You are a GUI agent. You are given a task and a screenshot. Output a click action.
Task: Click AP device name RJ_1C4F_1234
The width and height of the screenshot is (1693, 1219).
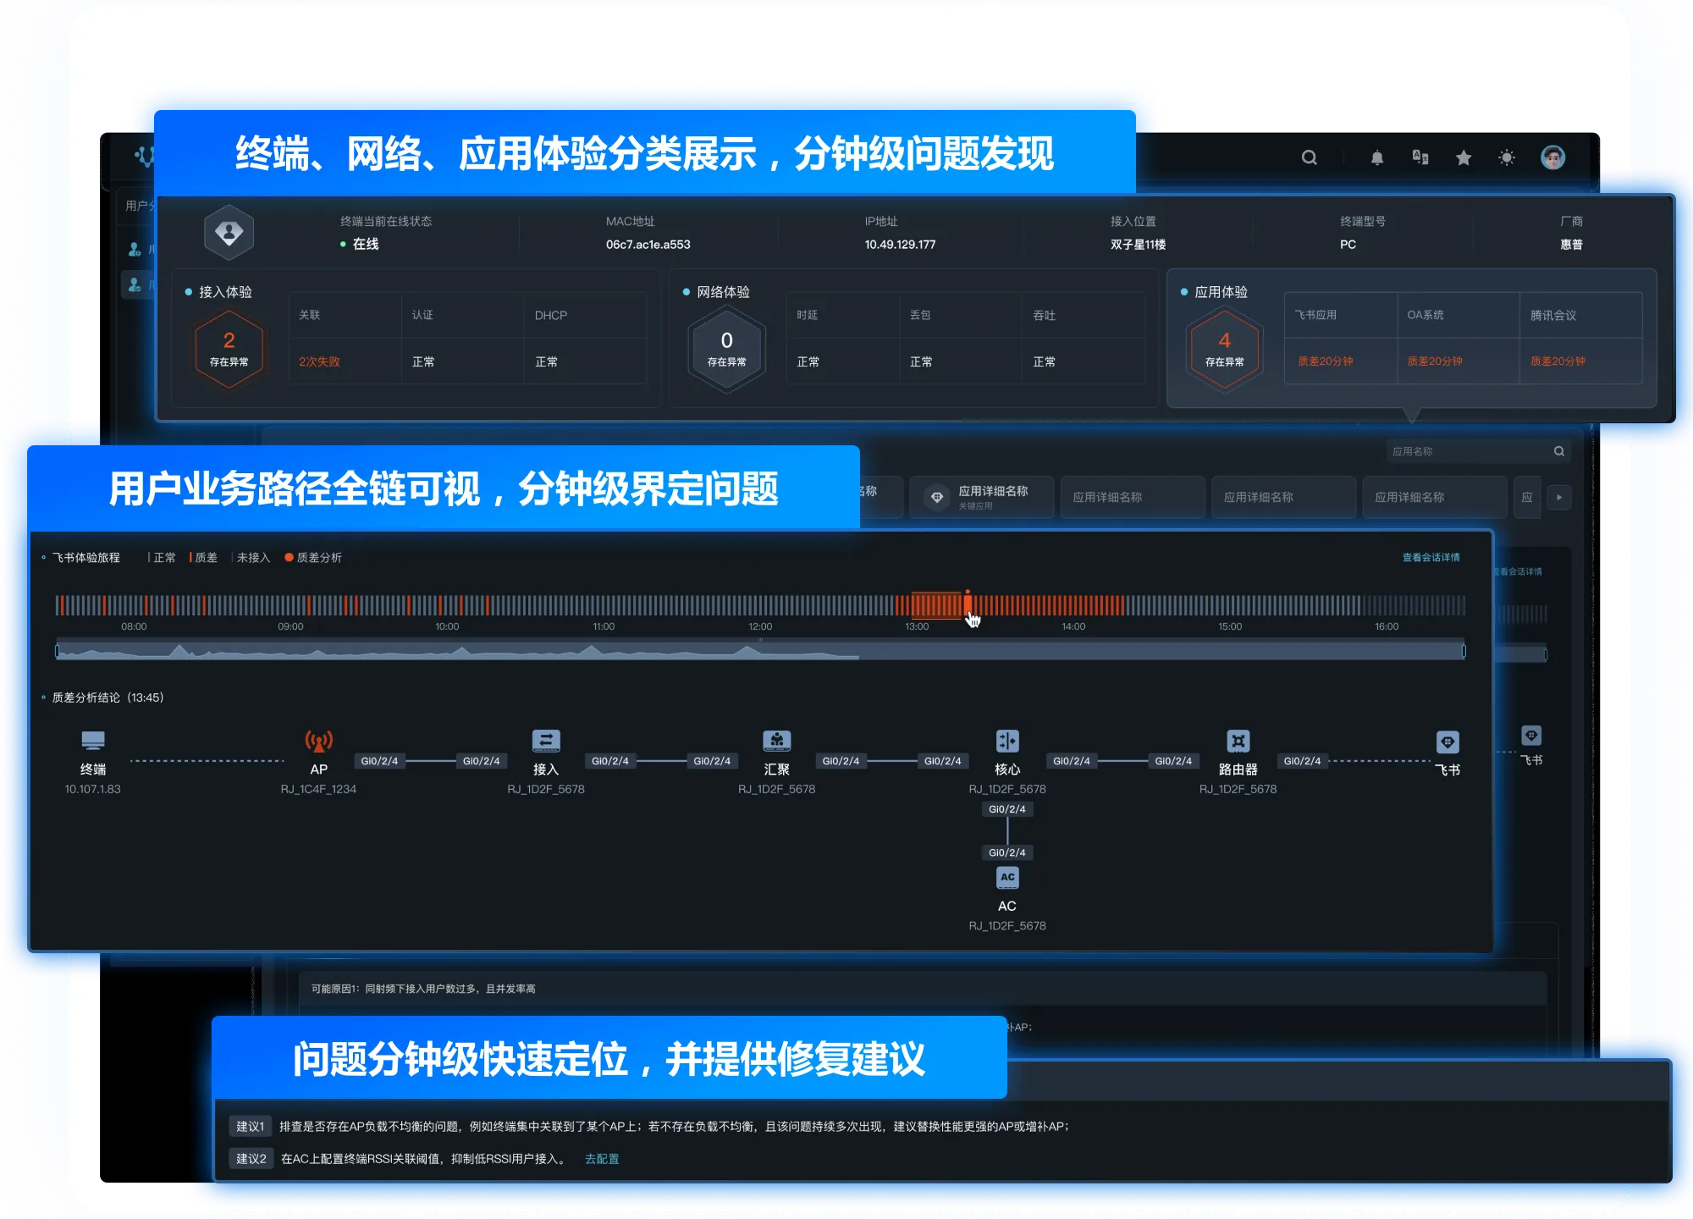pyautogui.click(x=318, y=789)
